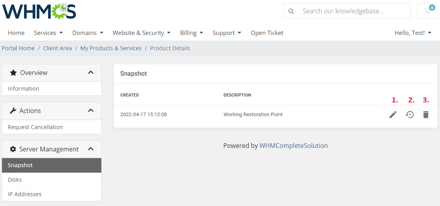Go to Portal Home breadcrumb
This screenshot has width=440, height=206.
coord(18,48)
